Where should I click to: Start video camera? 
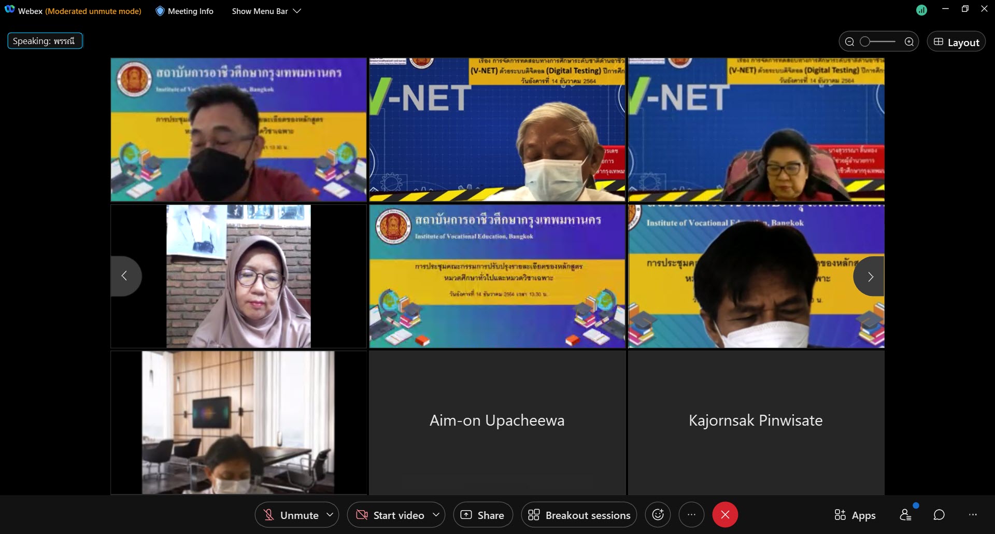point(390,515)
